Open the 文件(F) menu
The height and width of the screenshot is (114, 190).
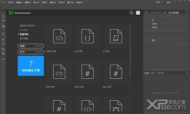pyautogui.click(x=11, y=3)
